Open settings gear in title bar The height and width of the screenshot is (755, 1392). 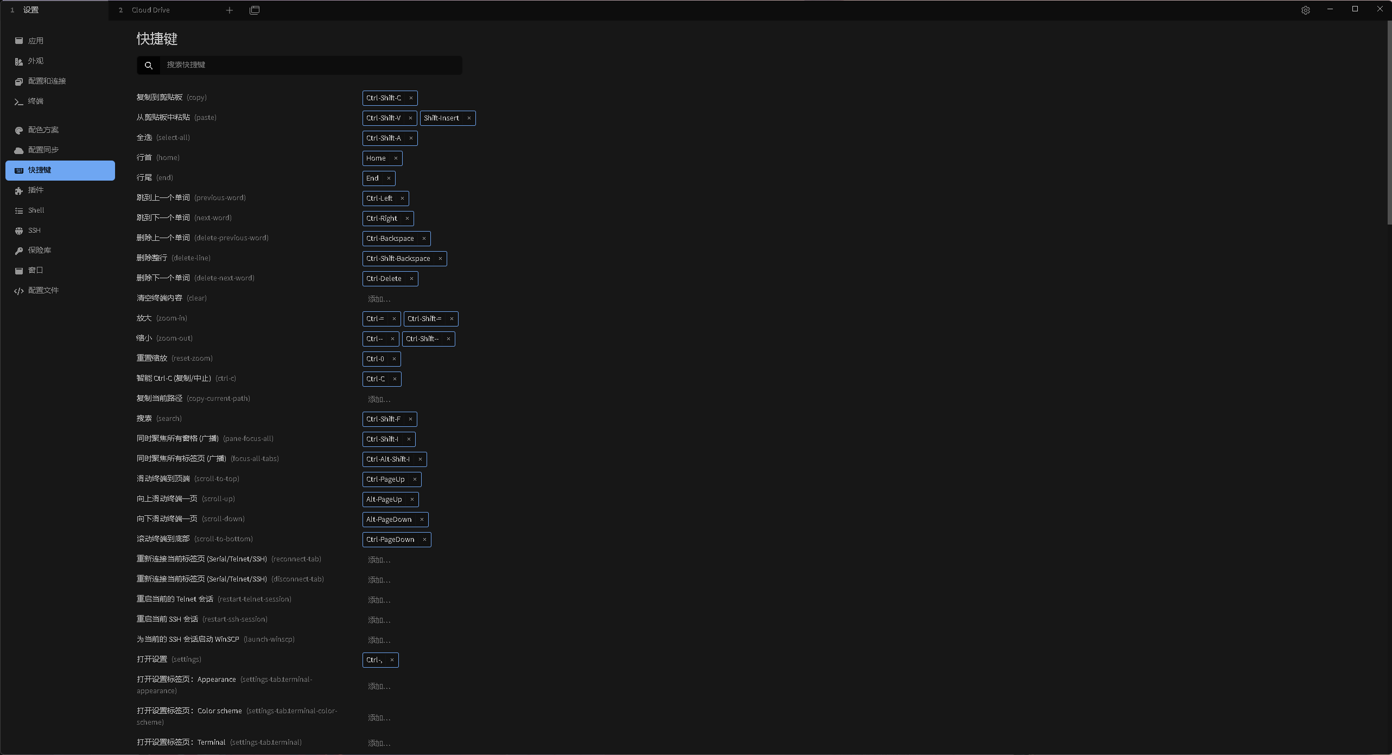click(x=1305, y=10)
